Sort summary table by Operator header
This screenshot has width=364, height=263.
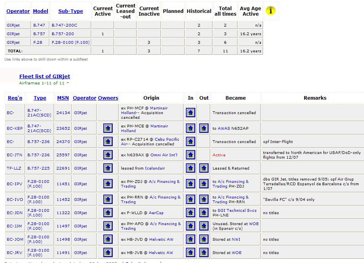tap(18, 11)
